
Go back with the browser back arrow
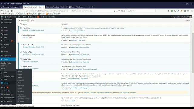[2, 11]
